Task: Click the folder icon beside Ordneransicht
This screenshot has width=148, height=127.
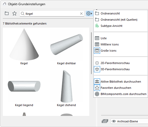Action: coord(97,13)
